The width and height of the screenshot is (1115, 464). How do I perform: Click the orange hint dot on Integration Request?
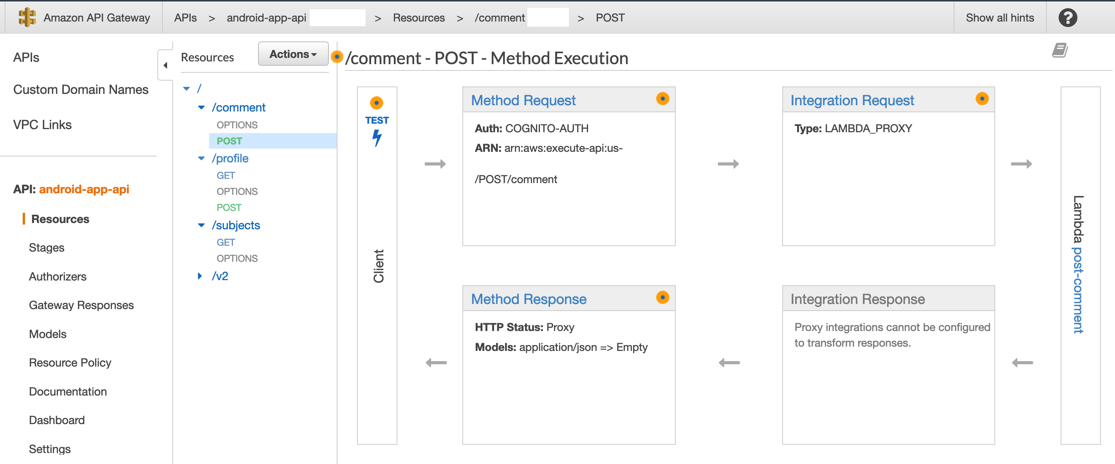pos(981,99)
